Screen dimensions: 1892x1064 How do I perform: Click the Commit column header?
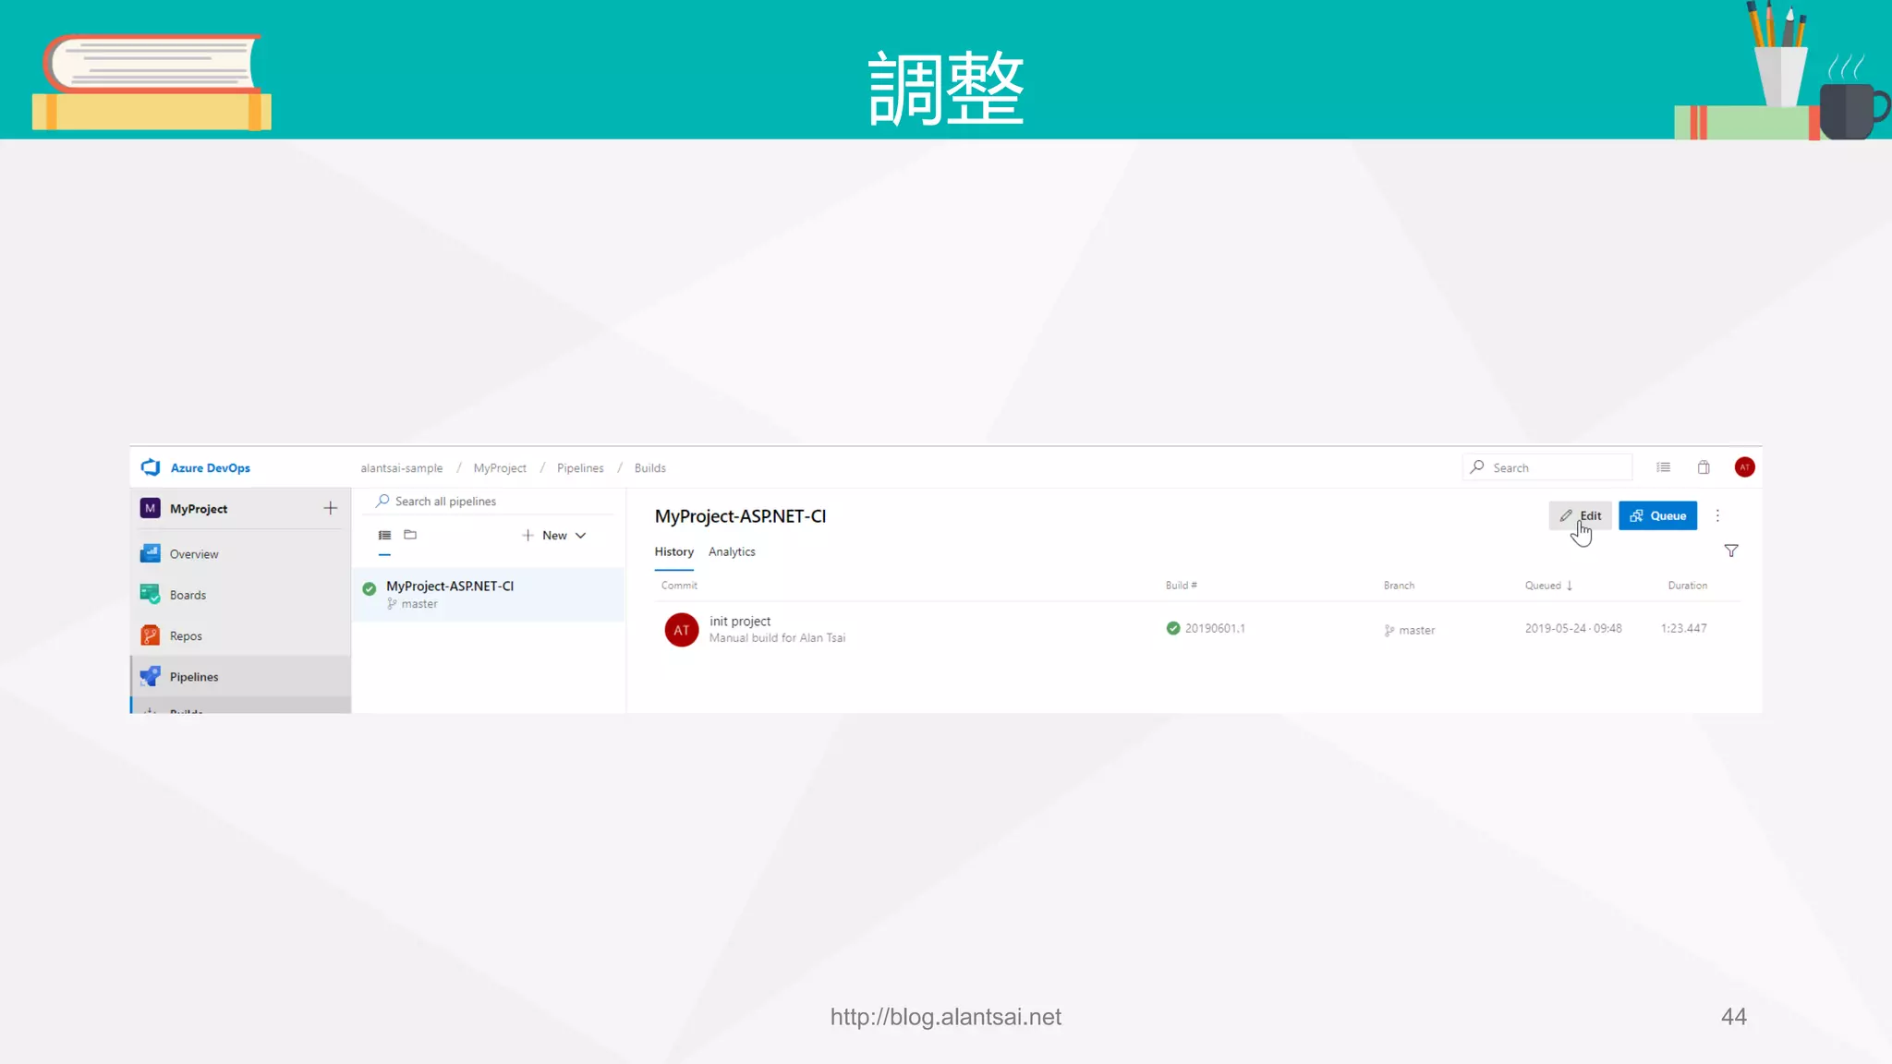(679, 586)
